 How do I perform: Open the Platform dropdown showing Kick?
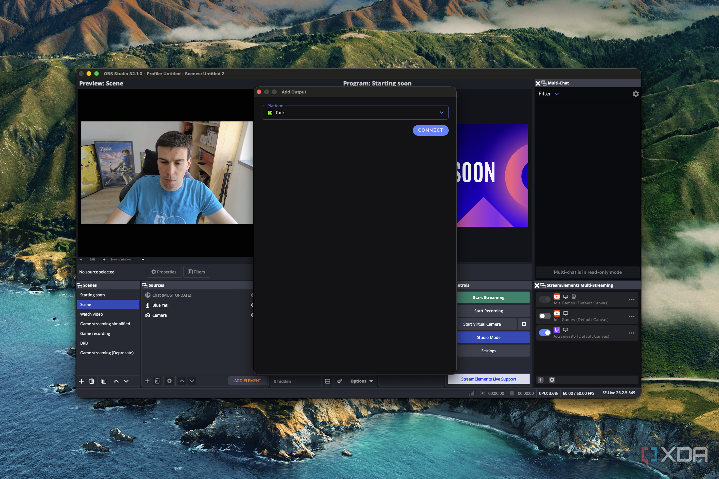coord(355,112)
